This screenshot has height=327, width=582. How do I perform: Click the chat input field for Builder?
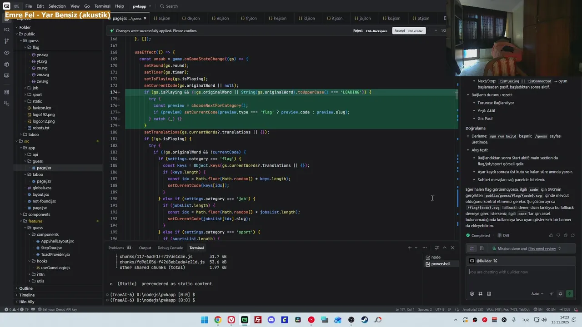[x=521, y=277]
